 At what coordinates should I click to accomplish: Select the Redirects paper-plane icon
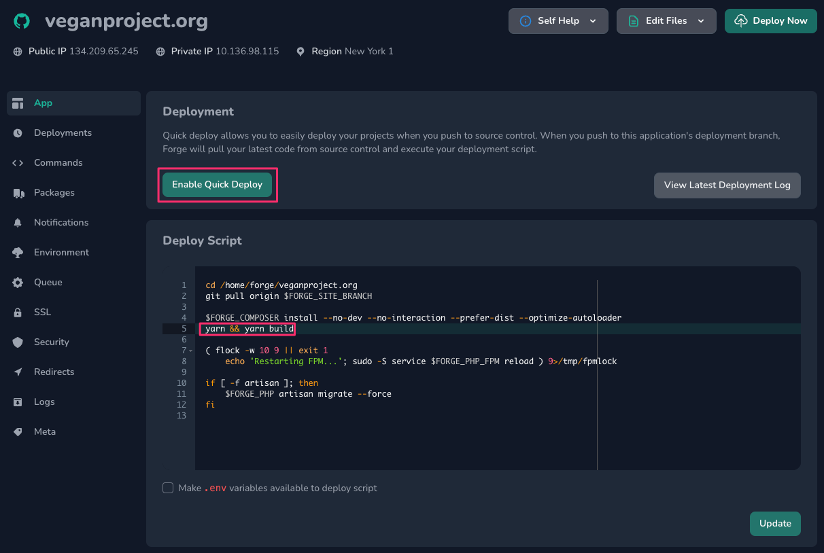tap(17, 372)
